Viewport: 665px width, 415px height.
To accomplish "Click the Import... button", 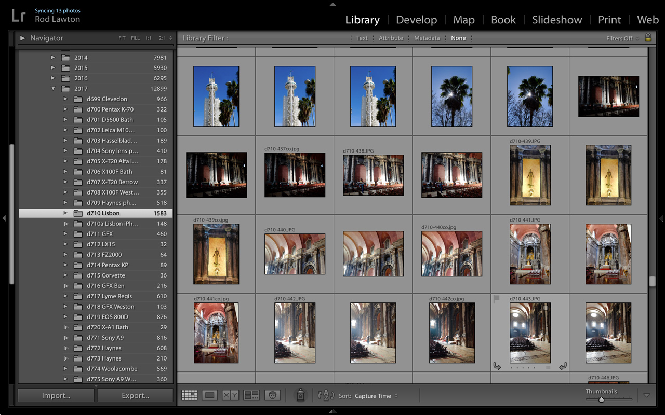I will (56, 395).
